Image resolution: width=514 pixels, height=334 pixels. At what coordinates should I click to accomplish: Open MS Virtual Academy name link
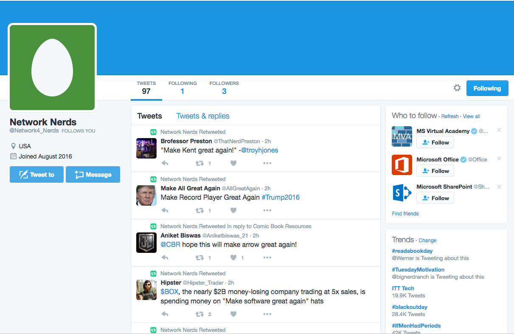point(443,131)
